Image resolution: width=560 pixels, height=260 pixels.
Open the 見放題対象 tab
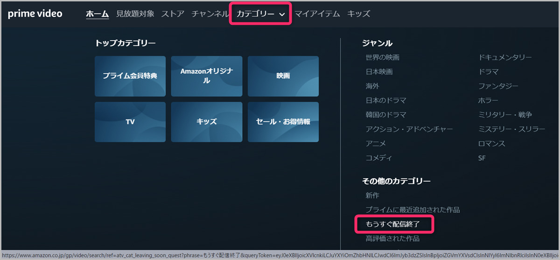coord(135,14)
